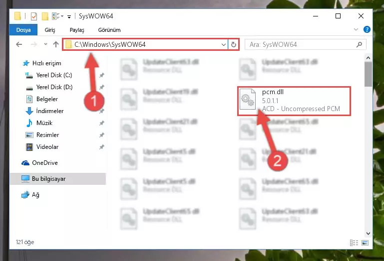
Task: Open the Customize Quick Access Toolbar dropdown
Action: (69, 16)
